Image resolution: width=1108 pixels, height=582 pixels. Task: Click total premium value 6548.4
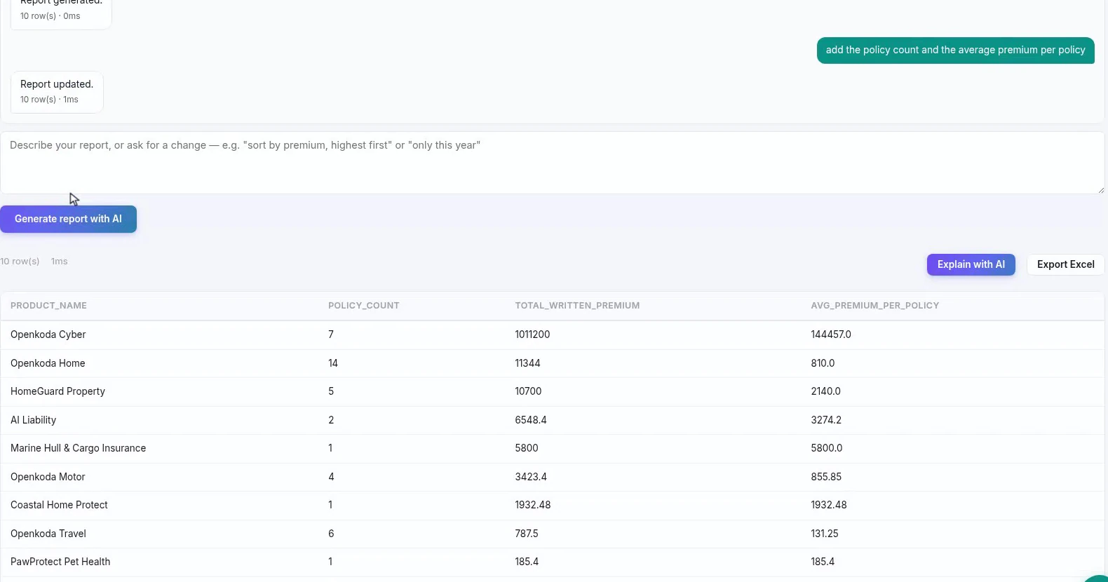tap(531, 420)
